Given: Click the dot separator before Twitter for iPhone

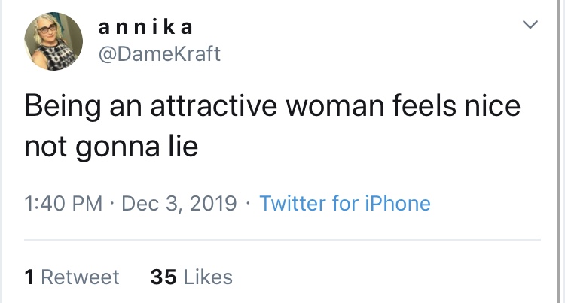Looking at the screenshot, I should point(249,204).
